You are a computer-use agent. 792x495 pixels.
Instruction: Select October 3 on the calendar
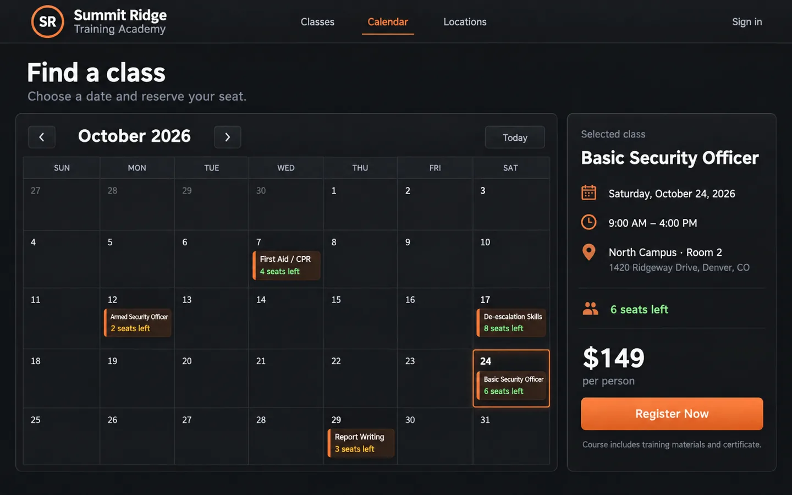pos(511,204)
